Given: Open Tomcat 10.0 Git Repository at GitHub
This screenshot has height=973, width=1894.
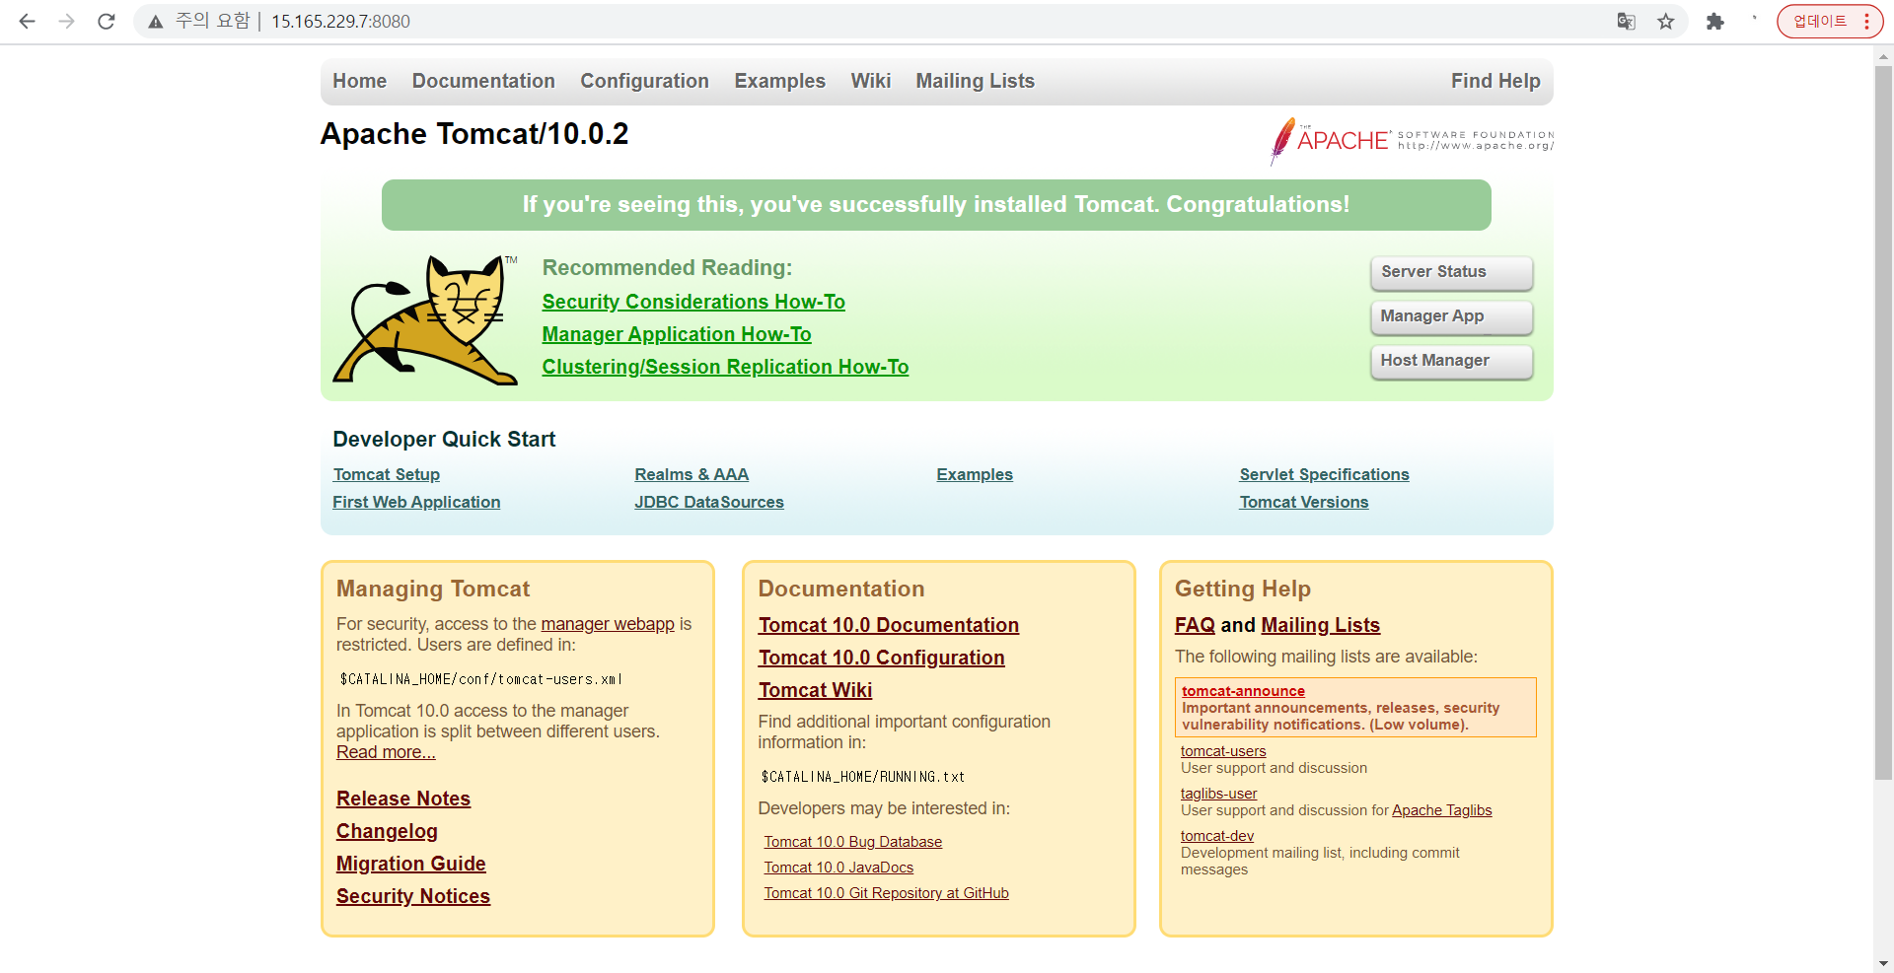Looking at the screenshot, I should [887, 893].
